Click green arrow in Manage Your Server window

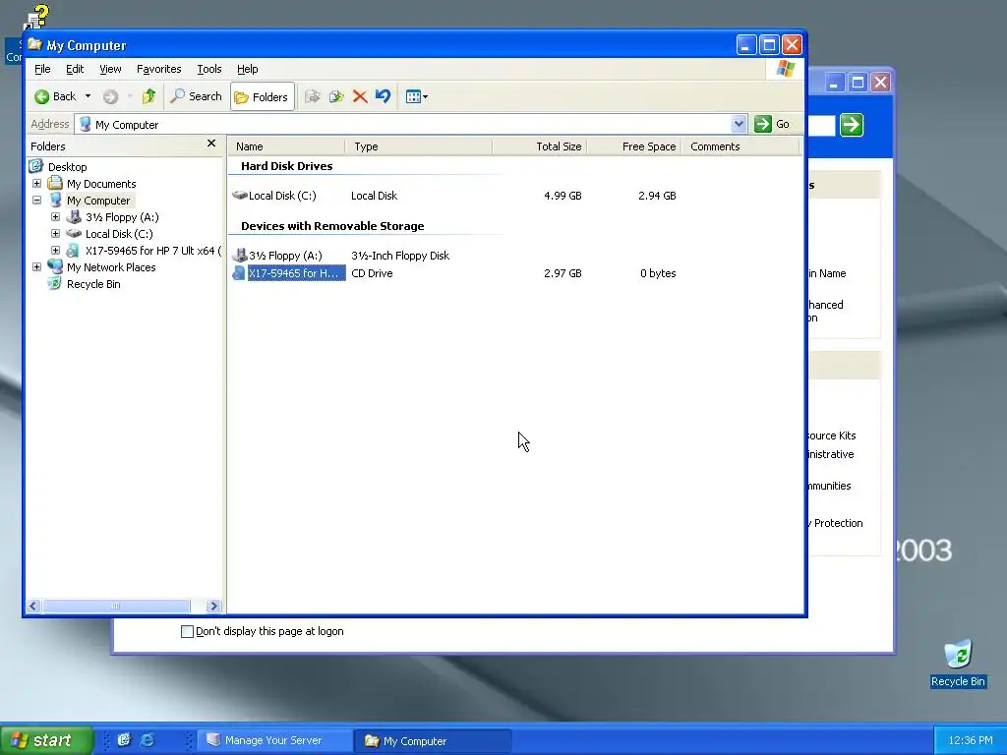click(x=852, y=125)
